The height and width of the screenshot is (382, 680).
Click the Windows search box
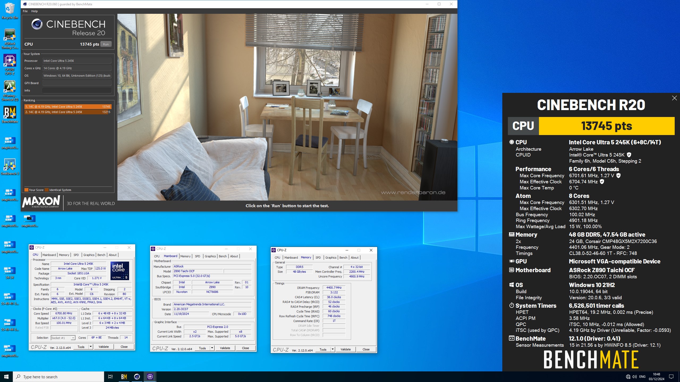tap(58, 377)
